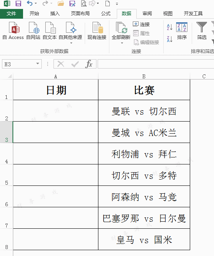Select cell 巴塞罗那 vs 日尔曼
Viewport: 214px width, 256px height.
tap(144, 218)
